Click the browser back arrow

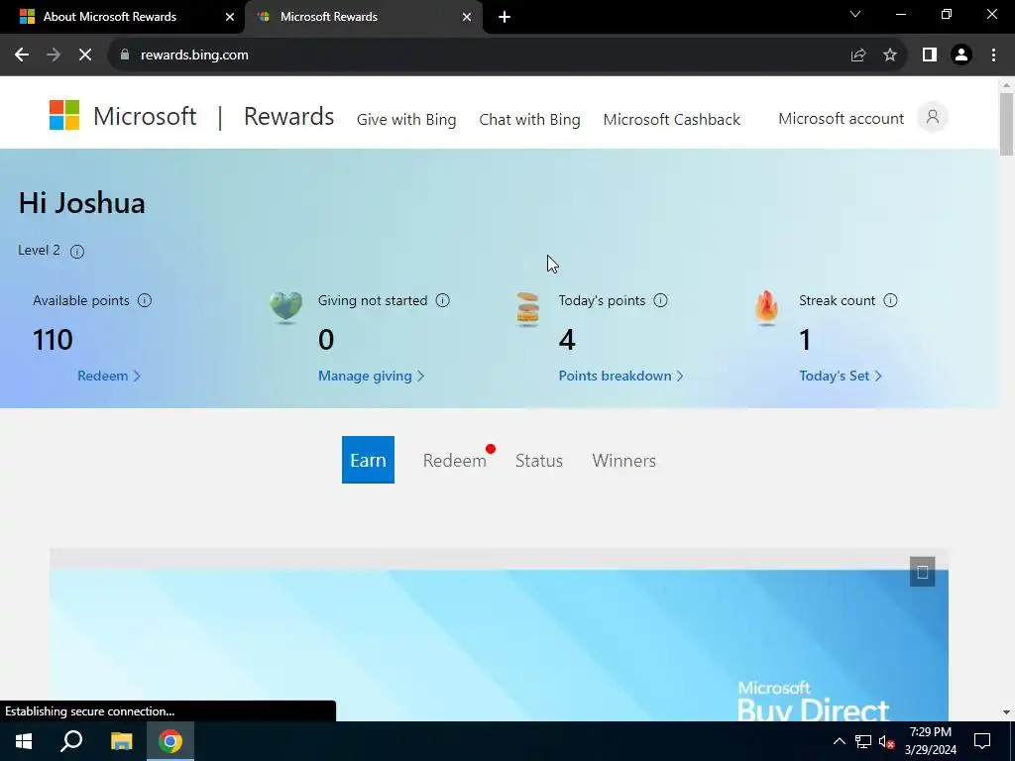click(x=22, y=55)
